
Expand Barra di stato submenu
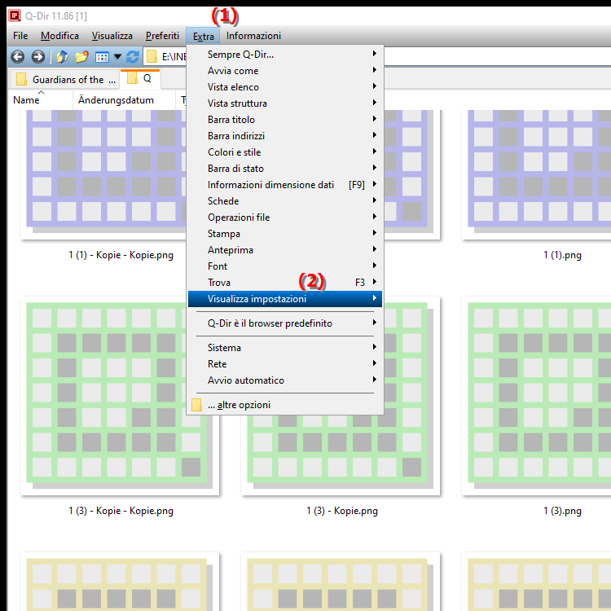[285, 169]
